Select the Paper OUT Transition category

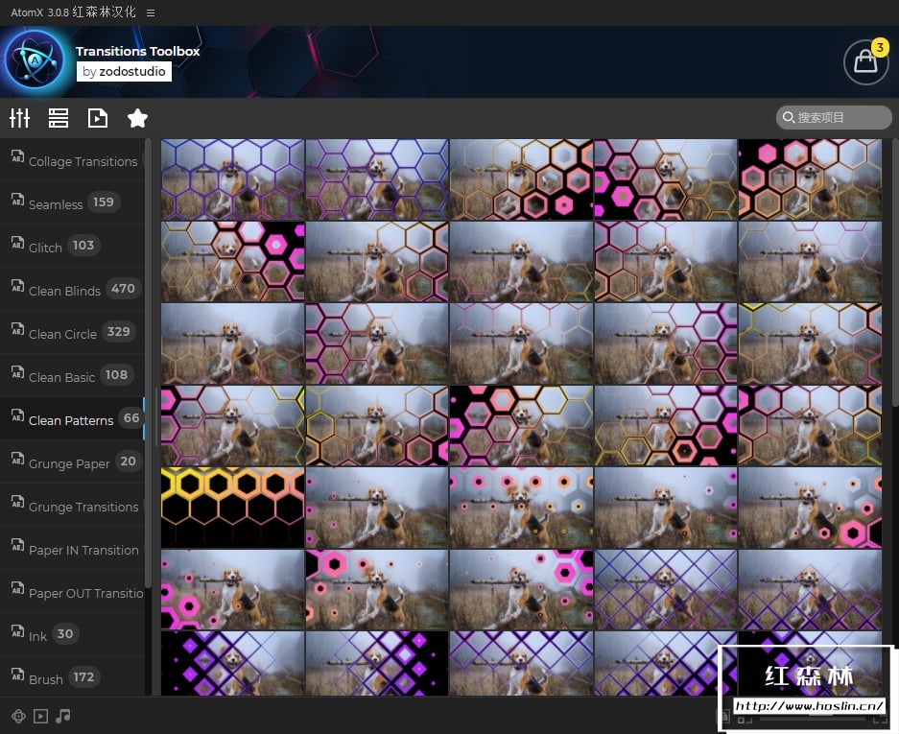(x=72, y=592)
